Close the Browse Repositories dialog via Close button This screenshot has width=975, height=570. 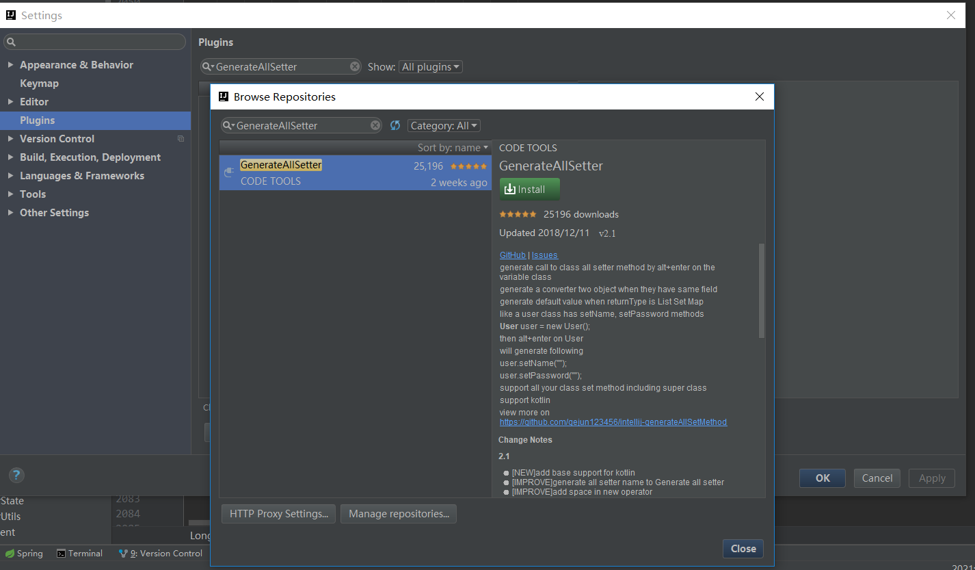(x=743, y=549)
